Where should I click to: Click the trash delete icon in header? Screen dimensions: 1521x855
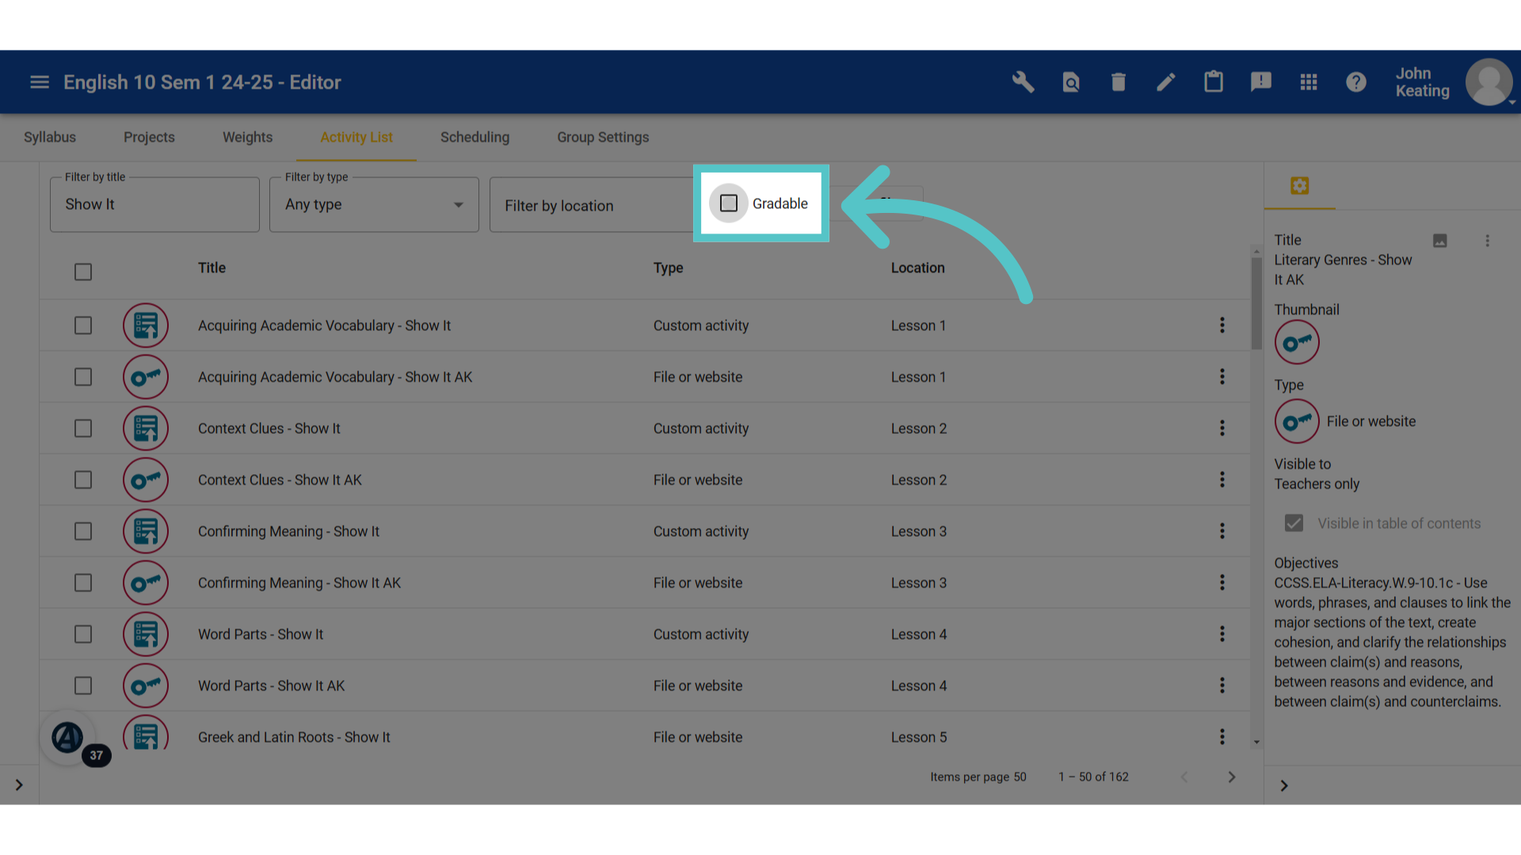(x=1119, y=82)
